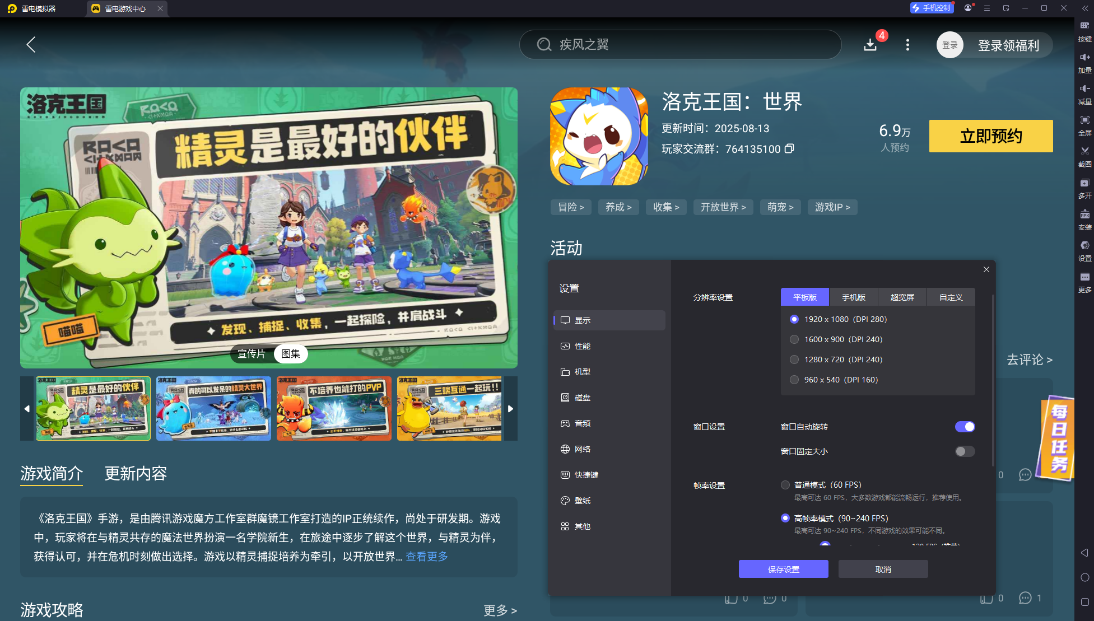Switch to the 手机版 resolution tab
Screen dimensions: 1094x621
click(853, 297)
